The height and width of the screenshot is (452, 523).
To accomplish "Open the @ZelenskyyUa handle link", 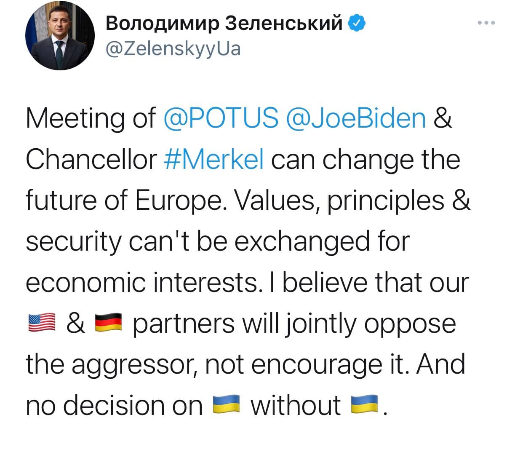I will [x=173, y=49].
